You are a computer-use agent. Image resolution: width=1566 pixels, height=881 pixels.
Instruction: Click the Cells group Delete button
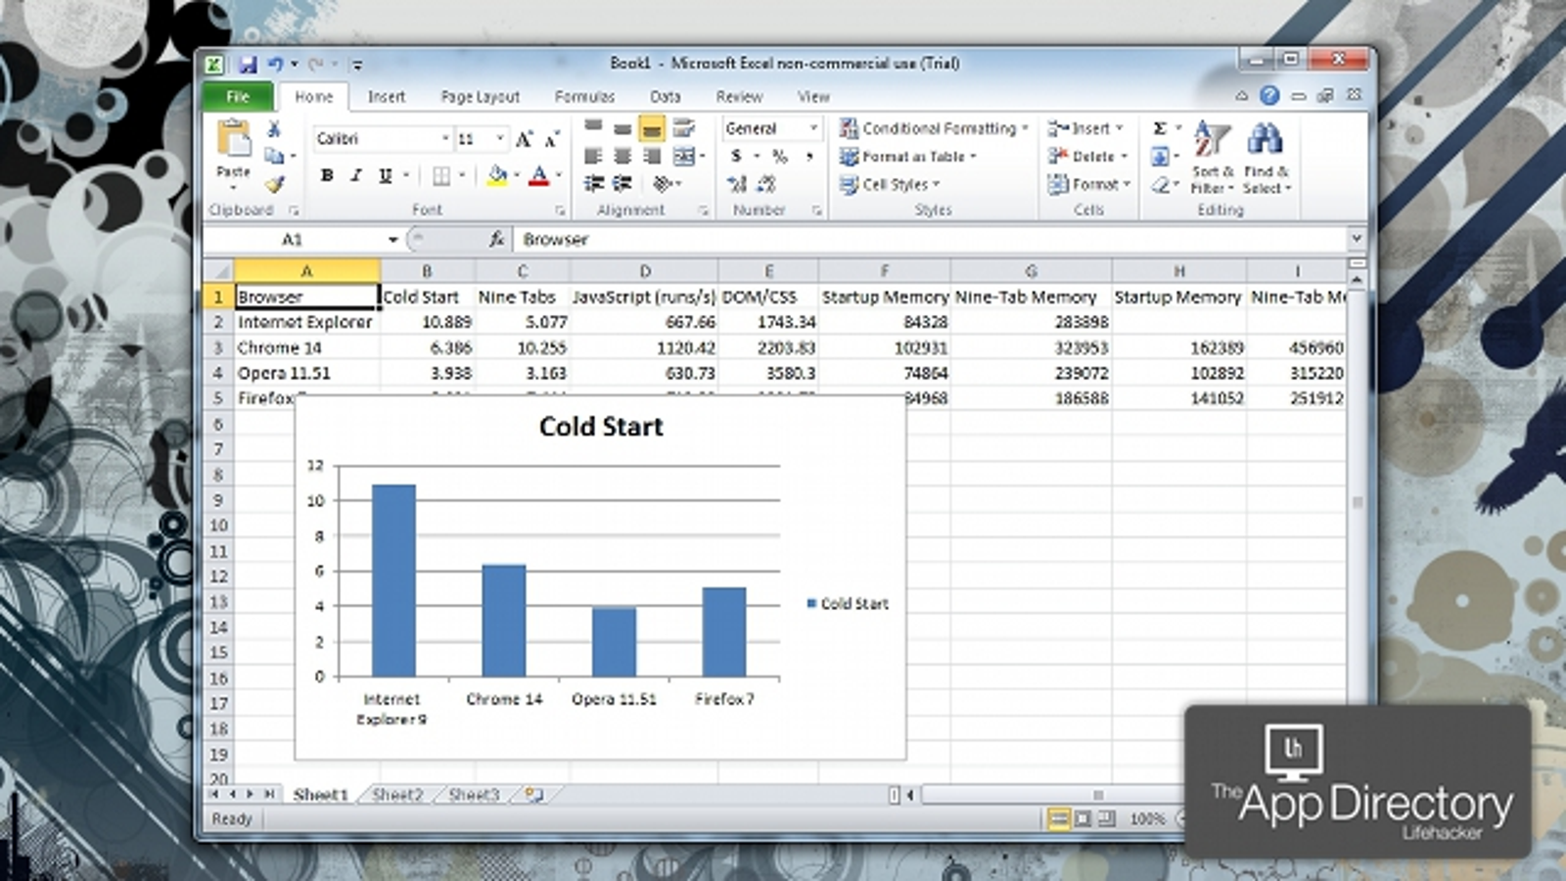[x=1088, y=157]
